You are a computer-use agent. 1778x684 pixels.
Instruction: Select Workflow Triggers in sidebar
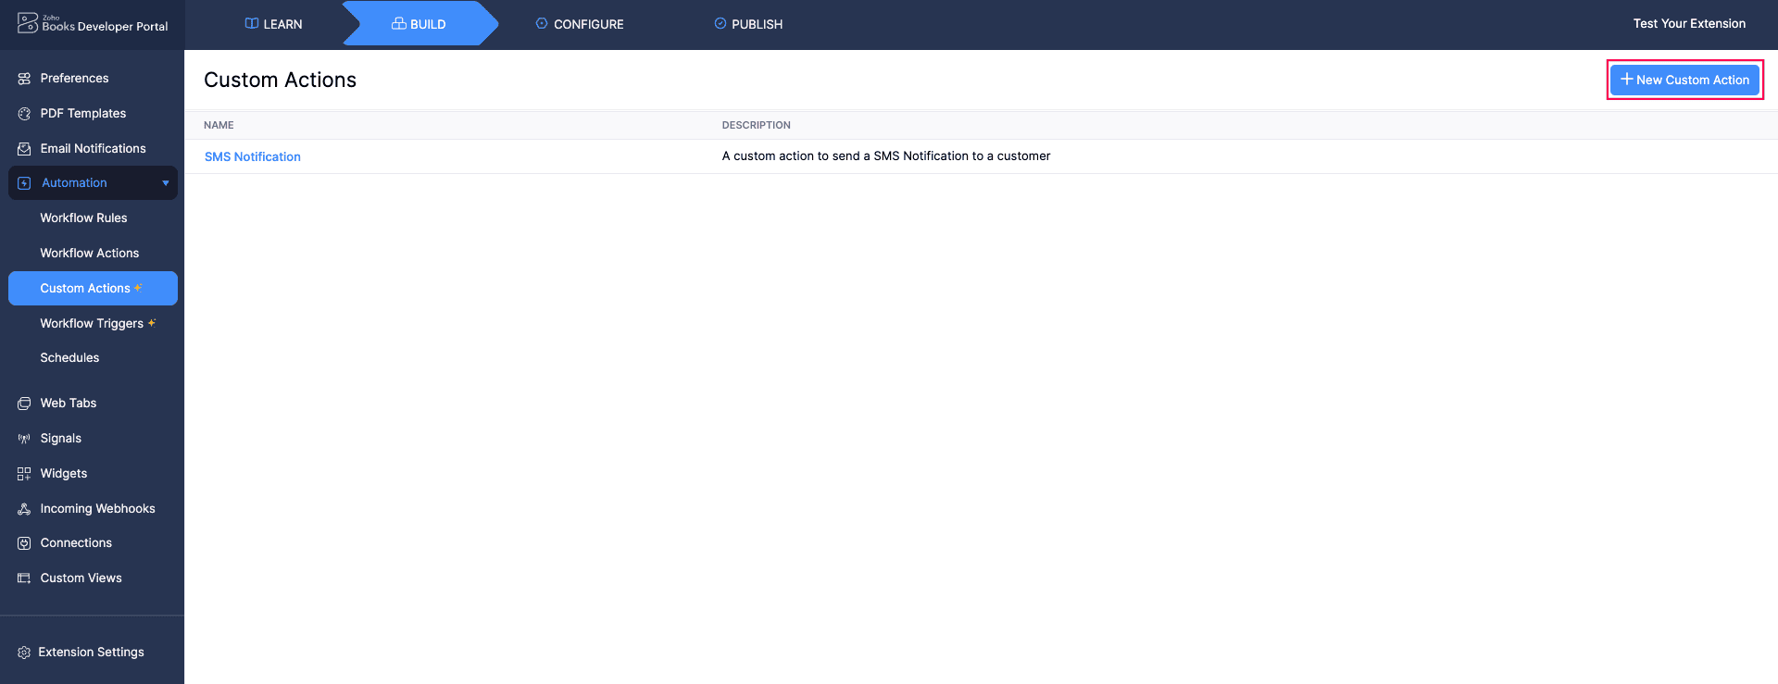click(92, 324)
